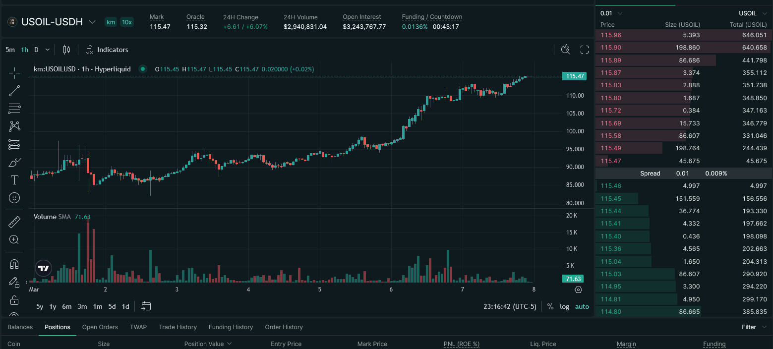Open the candlestick chart style selector
Viewport: 773px width, 349px height.
click(67, 50)
